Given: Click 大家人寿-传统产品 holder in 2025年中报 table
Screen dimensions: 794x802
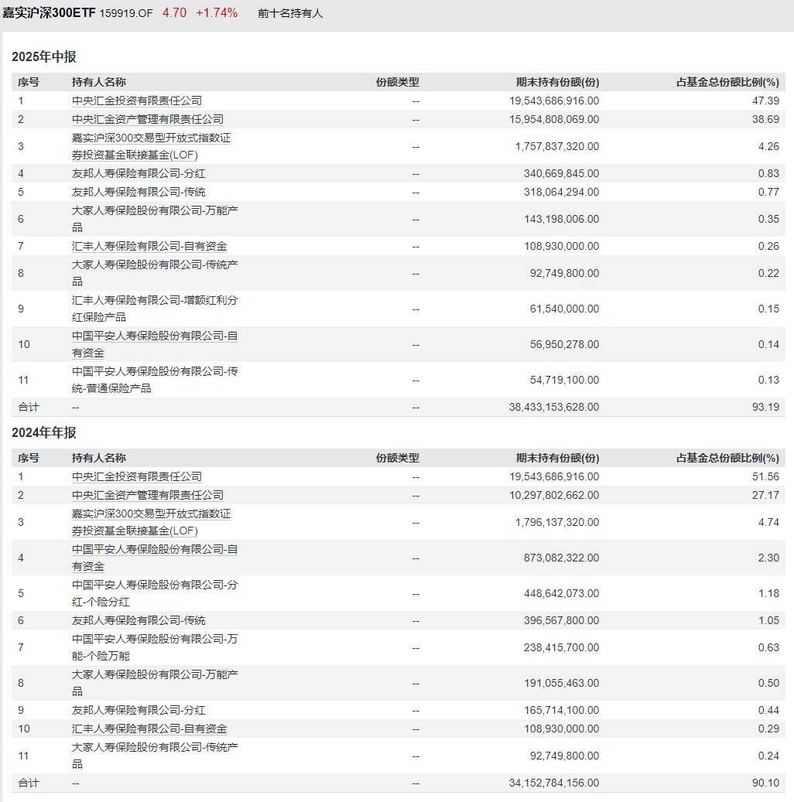Looking at the screenshot, I should coord(155,273).
